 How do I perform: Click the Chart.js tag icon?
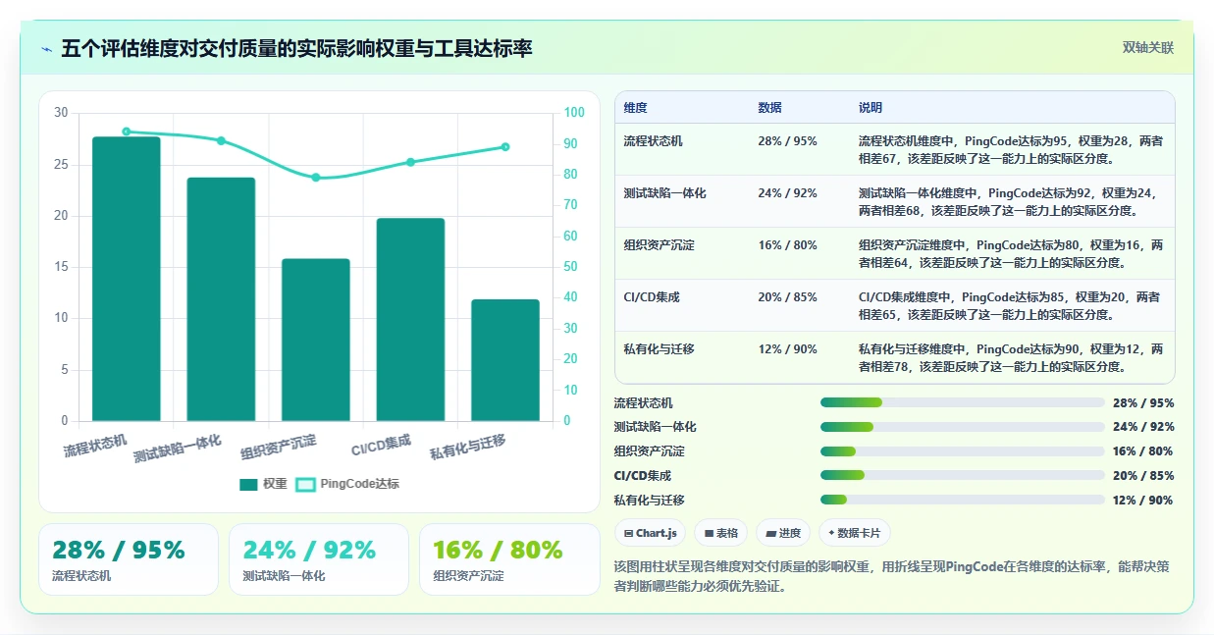[628, 533]
